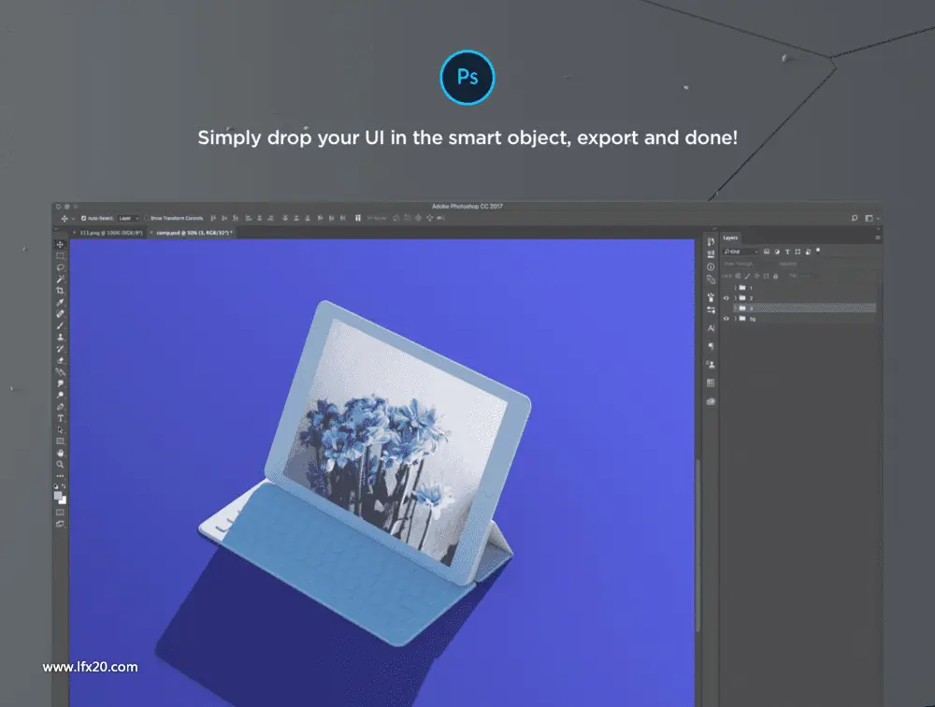Image resolution: width=935 pixels, height=707 pixels.
Task: Filter layers by smart objects
Action: (x=808, y=252)
